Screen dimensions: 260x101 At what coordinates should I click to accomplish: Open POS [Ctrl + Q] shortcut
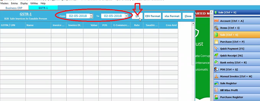pyautogui.click(x=237, y=69)
